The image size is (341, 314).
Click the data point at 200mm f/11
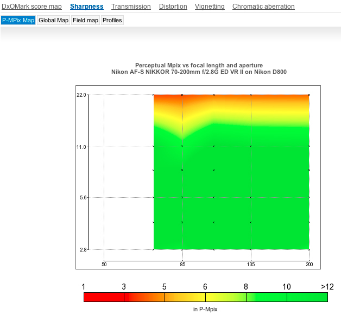pos(310,147)
